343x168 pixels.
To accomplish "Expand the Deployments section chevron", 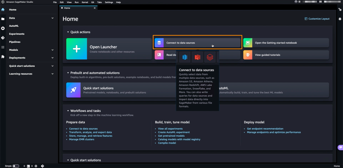I will [x=53, y=58].
